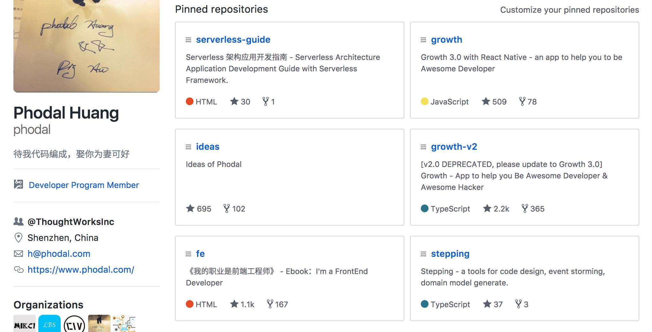Click the drag handle beside ideas repository
This screenshot has width=652, height=332.
[188, 147]
